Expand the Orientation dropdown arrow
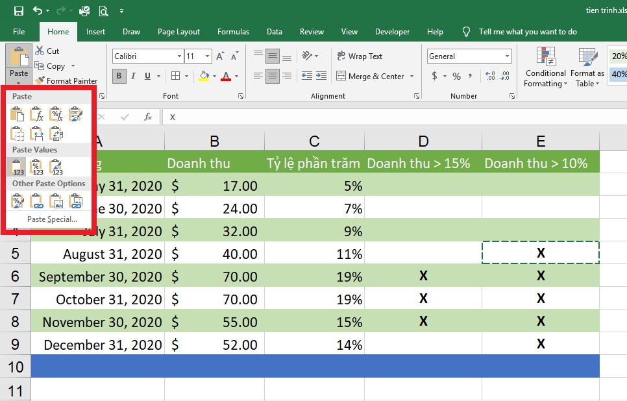Screen dimensions: 627x401 point(316,56)
